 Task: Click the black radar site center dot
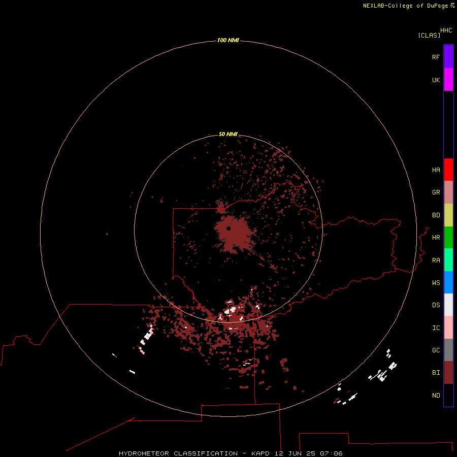pyautogui.click(x=228, y=228)
